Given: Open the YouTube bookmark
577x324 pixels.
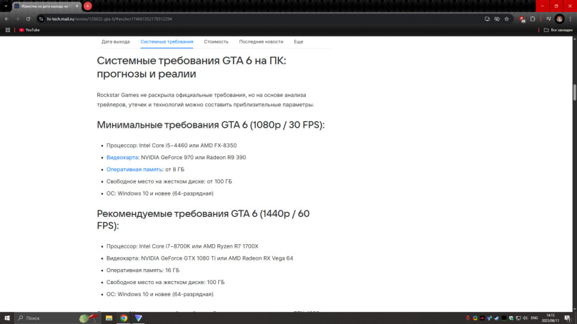Looking at the screenshot, I should (29, 30).
